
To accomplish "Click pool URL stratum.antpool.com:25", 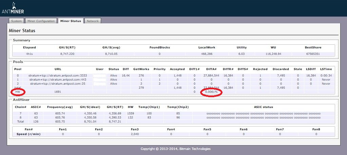I will coord(58,84).
